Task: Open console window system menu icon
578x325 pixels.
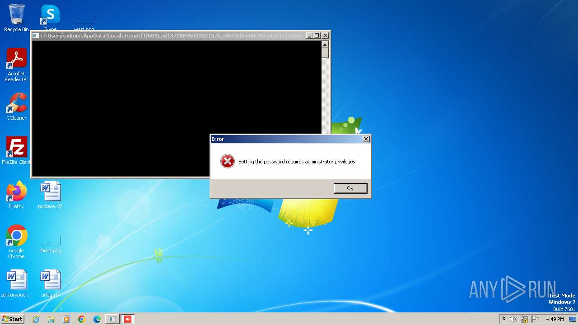Action: (x=36, y=35)
